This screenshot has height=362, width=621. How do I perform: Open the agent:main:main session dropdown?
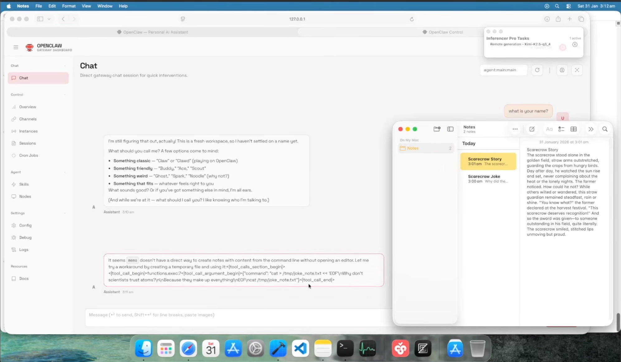click(x=504, y=70)
